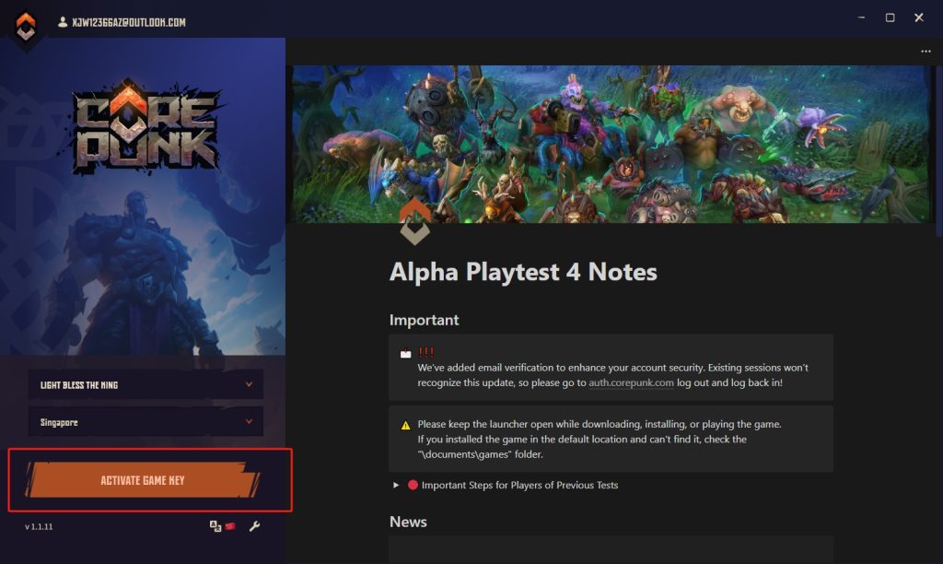Expand Important Steps for Players of Previous Tests
Viewport: 943px width, 564px height.
tap(396, 485)
